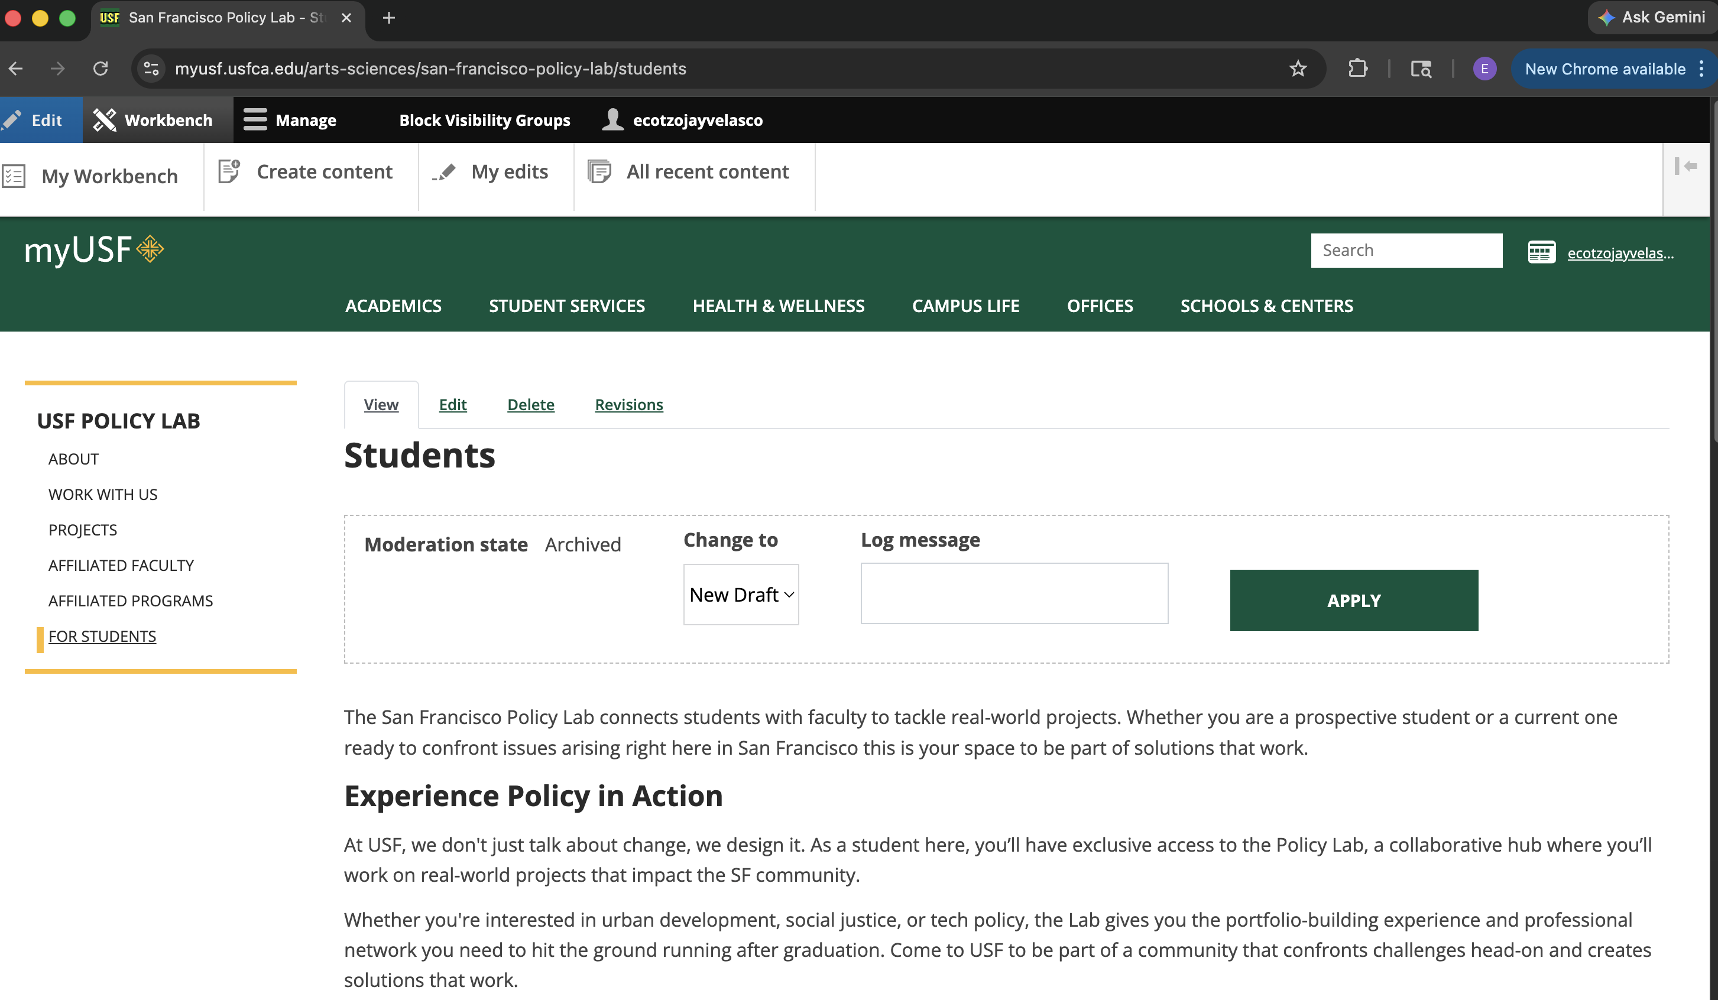This screenshot has width=1718, height=1000.
Task: Open CAMPUS LIFE navigation
Action: (x=965, y=306)
